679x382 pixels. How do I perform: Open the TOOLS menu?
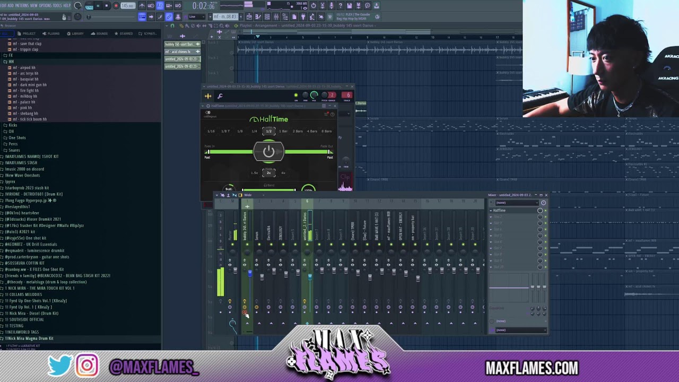57,5
